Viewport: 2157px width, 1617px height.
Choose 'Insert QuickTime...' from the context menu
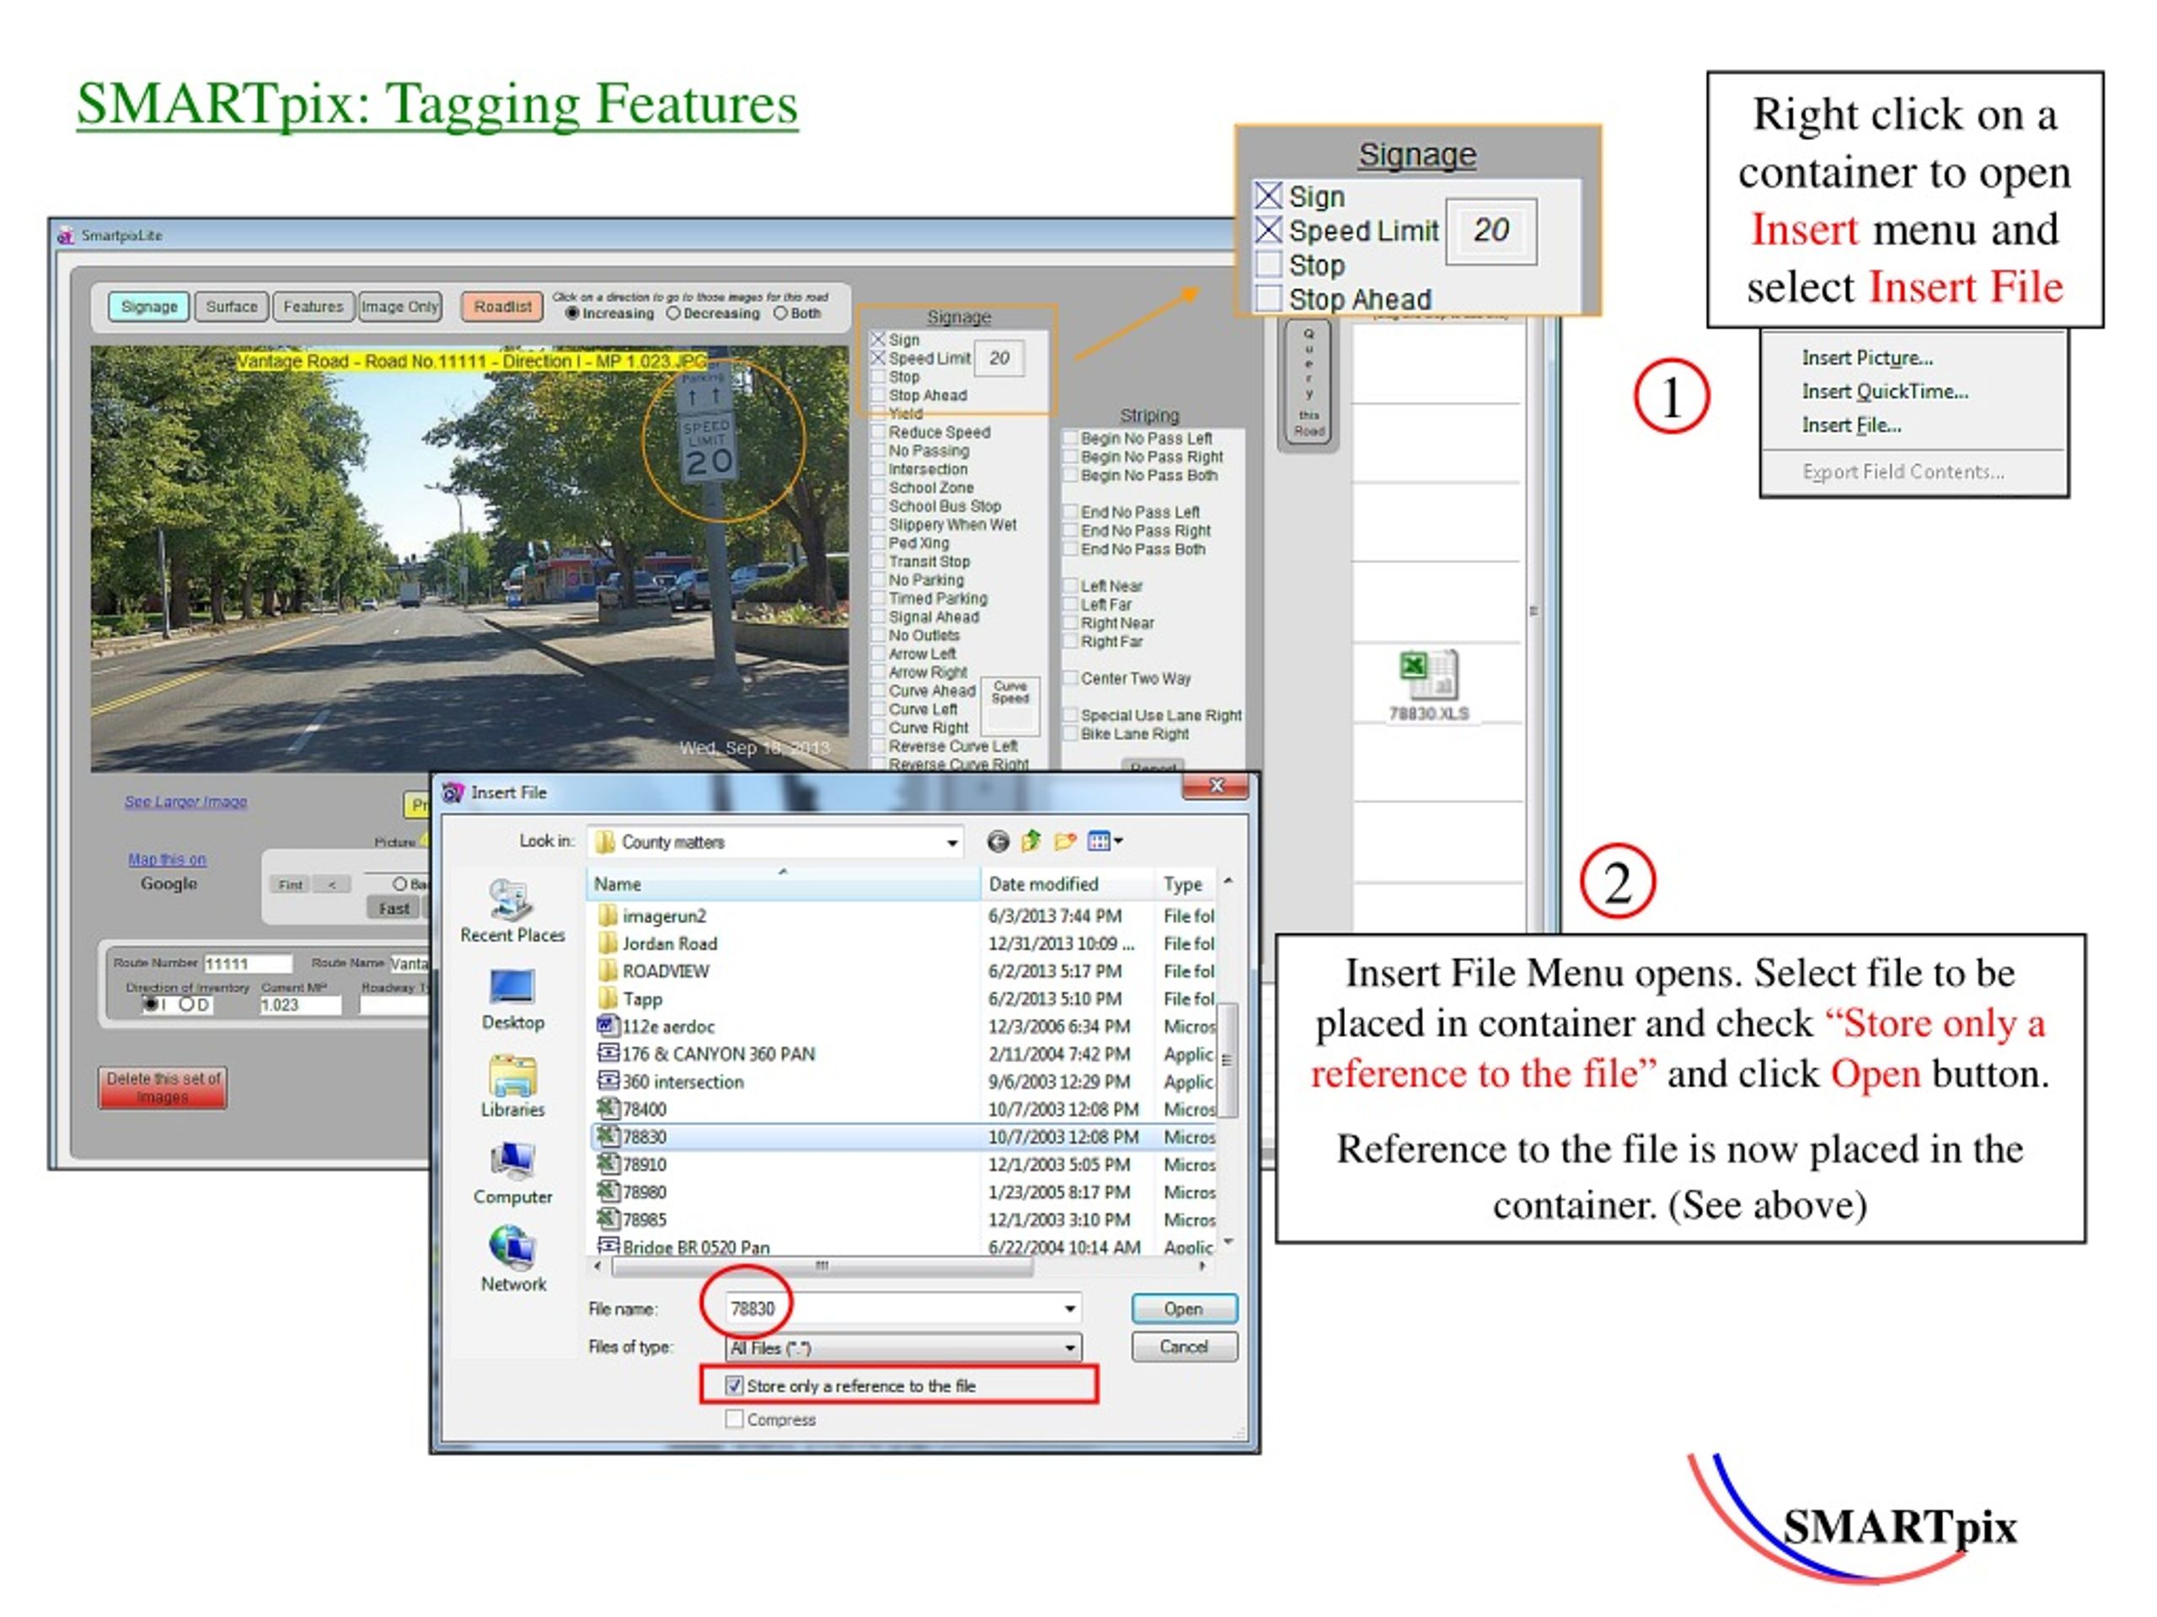click(1884, 391)
